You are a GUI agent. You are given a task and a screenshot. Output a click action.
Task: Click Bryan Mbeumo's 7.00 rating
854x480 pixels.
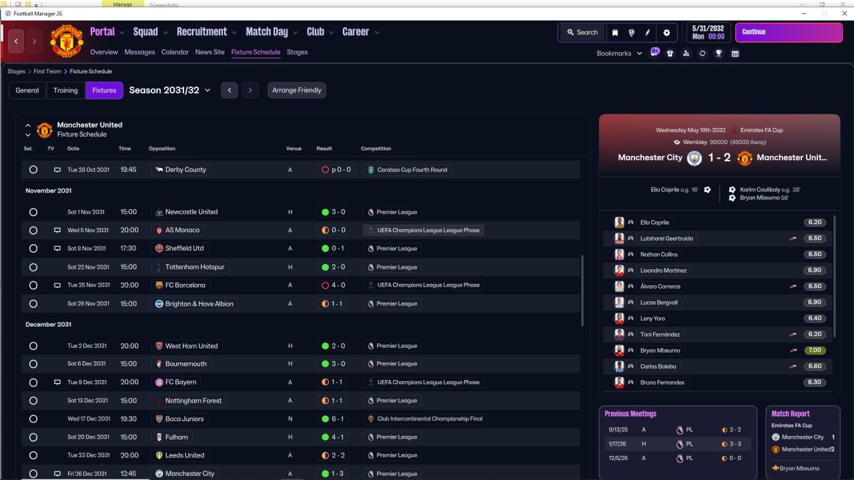tap(815, 350)
